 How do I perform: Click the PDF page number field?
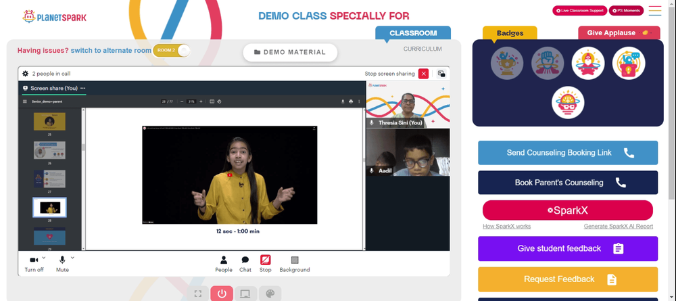click(x=164, y=101)
